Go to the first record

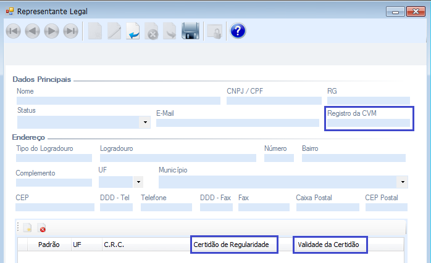[13, 31]
